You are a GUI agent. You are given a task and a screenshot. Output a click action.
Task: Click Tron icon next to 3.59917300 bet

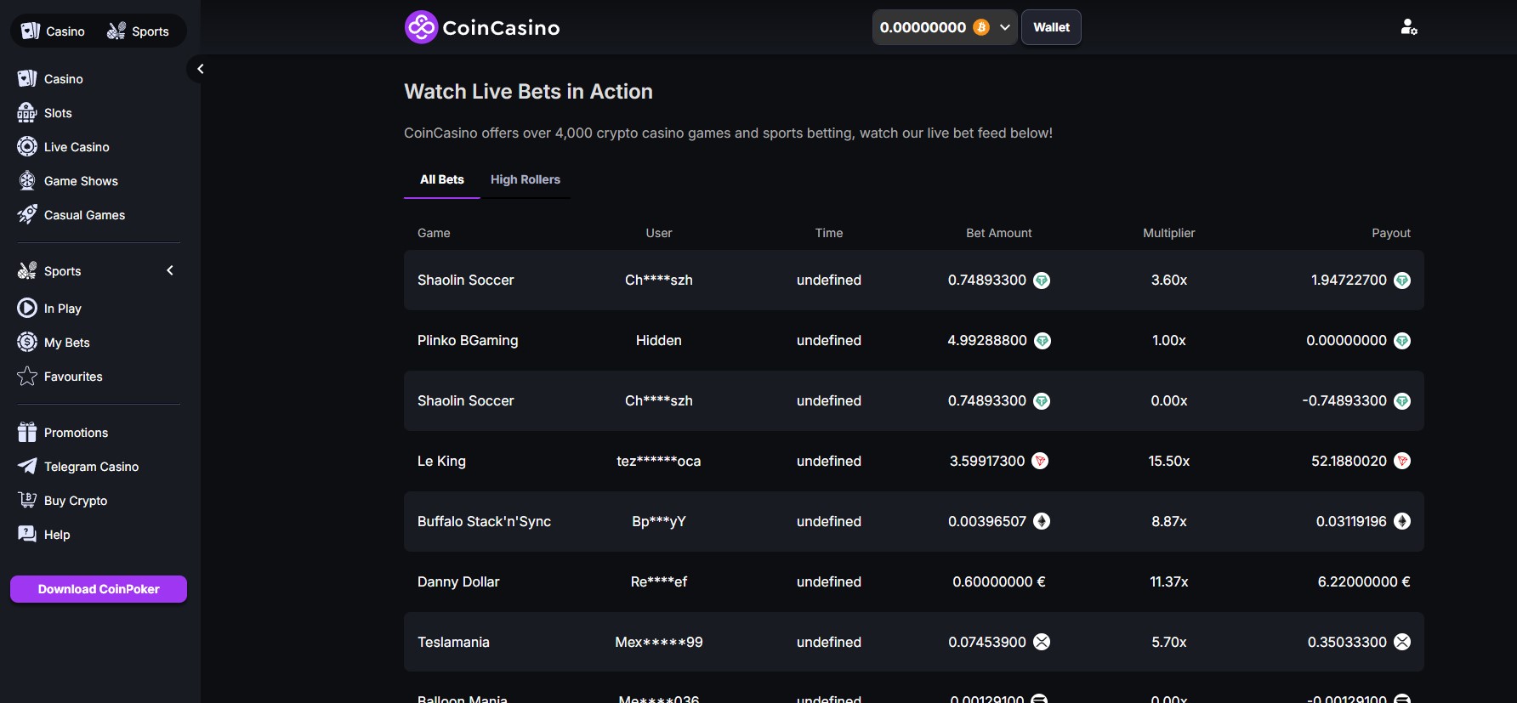click(x=1040, y=461)
